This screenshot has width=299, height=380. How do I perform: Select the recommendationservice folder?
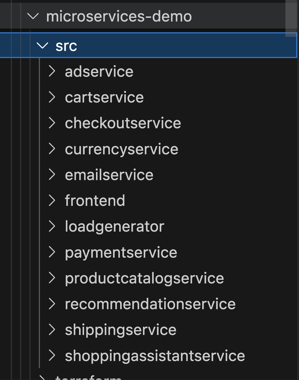click(150, 304)
